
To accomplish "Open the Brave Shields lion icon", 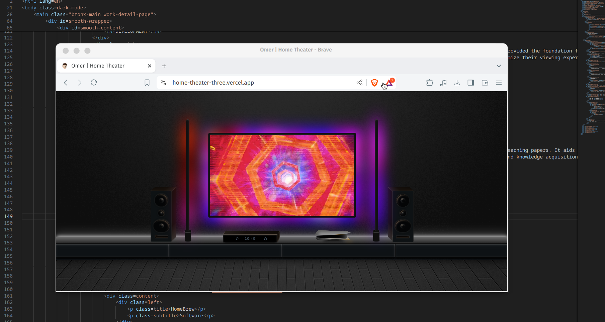I will click(374, 83).
